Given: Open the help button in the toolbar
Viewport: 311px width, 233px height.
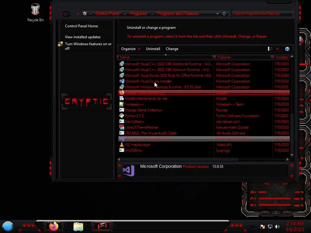Looking at the screenshot, I should (287, 49).
